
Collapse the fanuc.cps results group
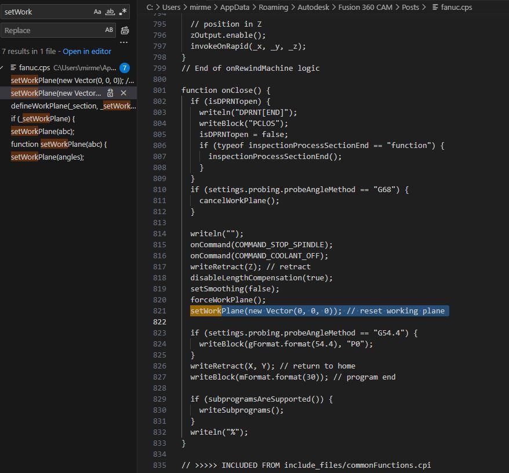3,68
